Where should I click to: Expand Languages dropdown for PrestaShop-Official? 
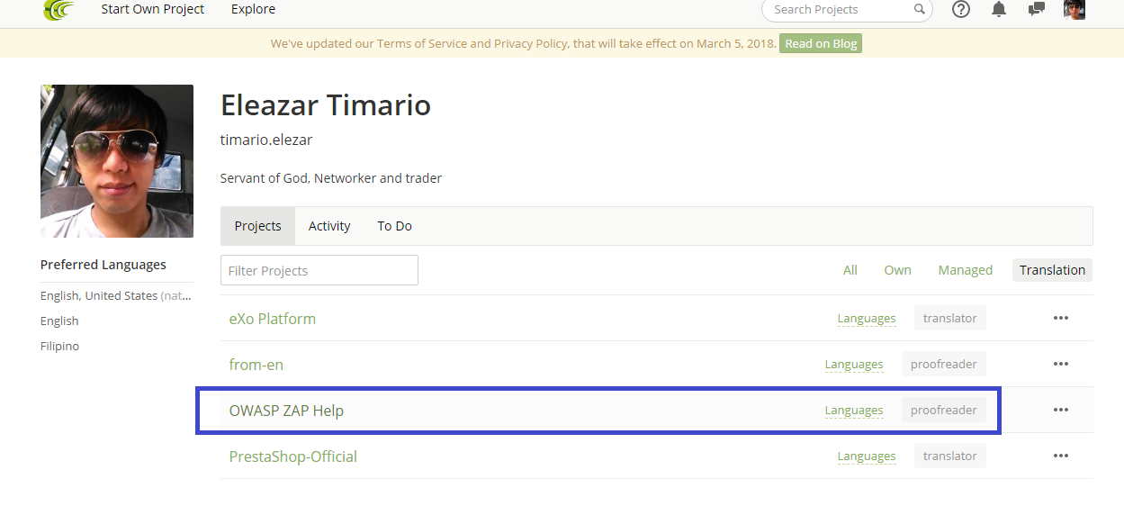click(x=867, y=456)
